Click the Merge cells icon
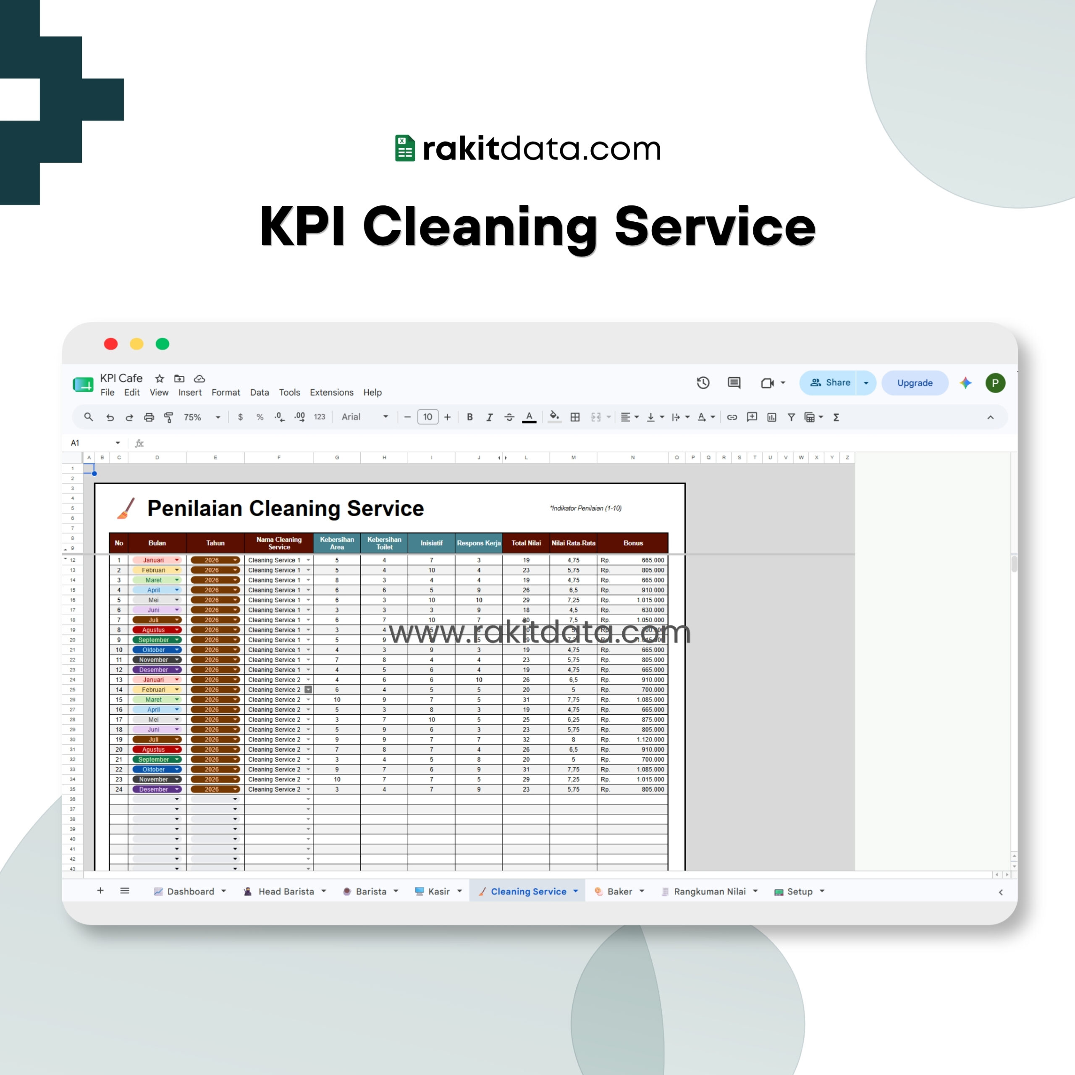Viewport: 1075px width, 1075px height. [x=596, y=417]
